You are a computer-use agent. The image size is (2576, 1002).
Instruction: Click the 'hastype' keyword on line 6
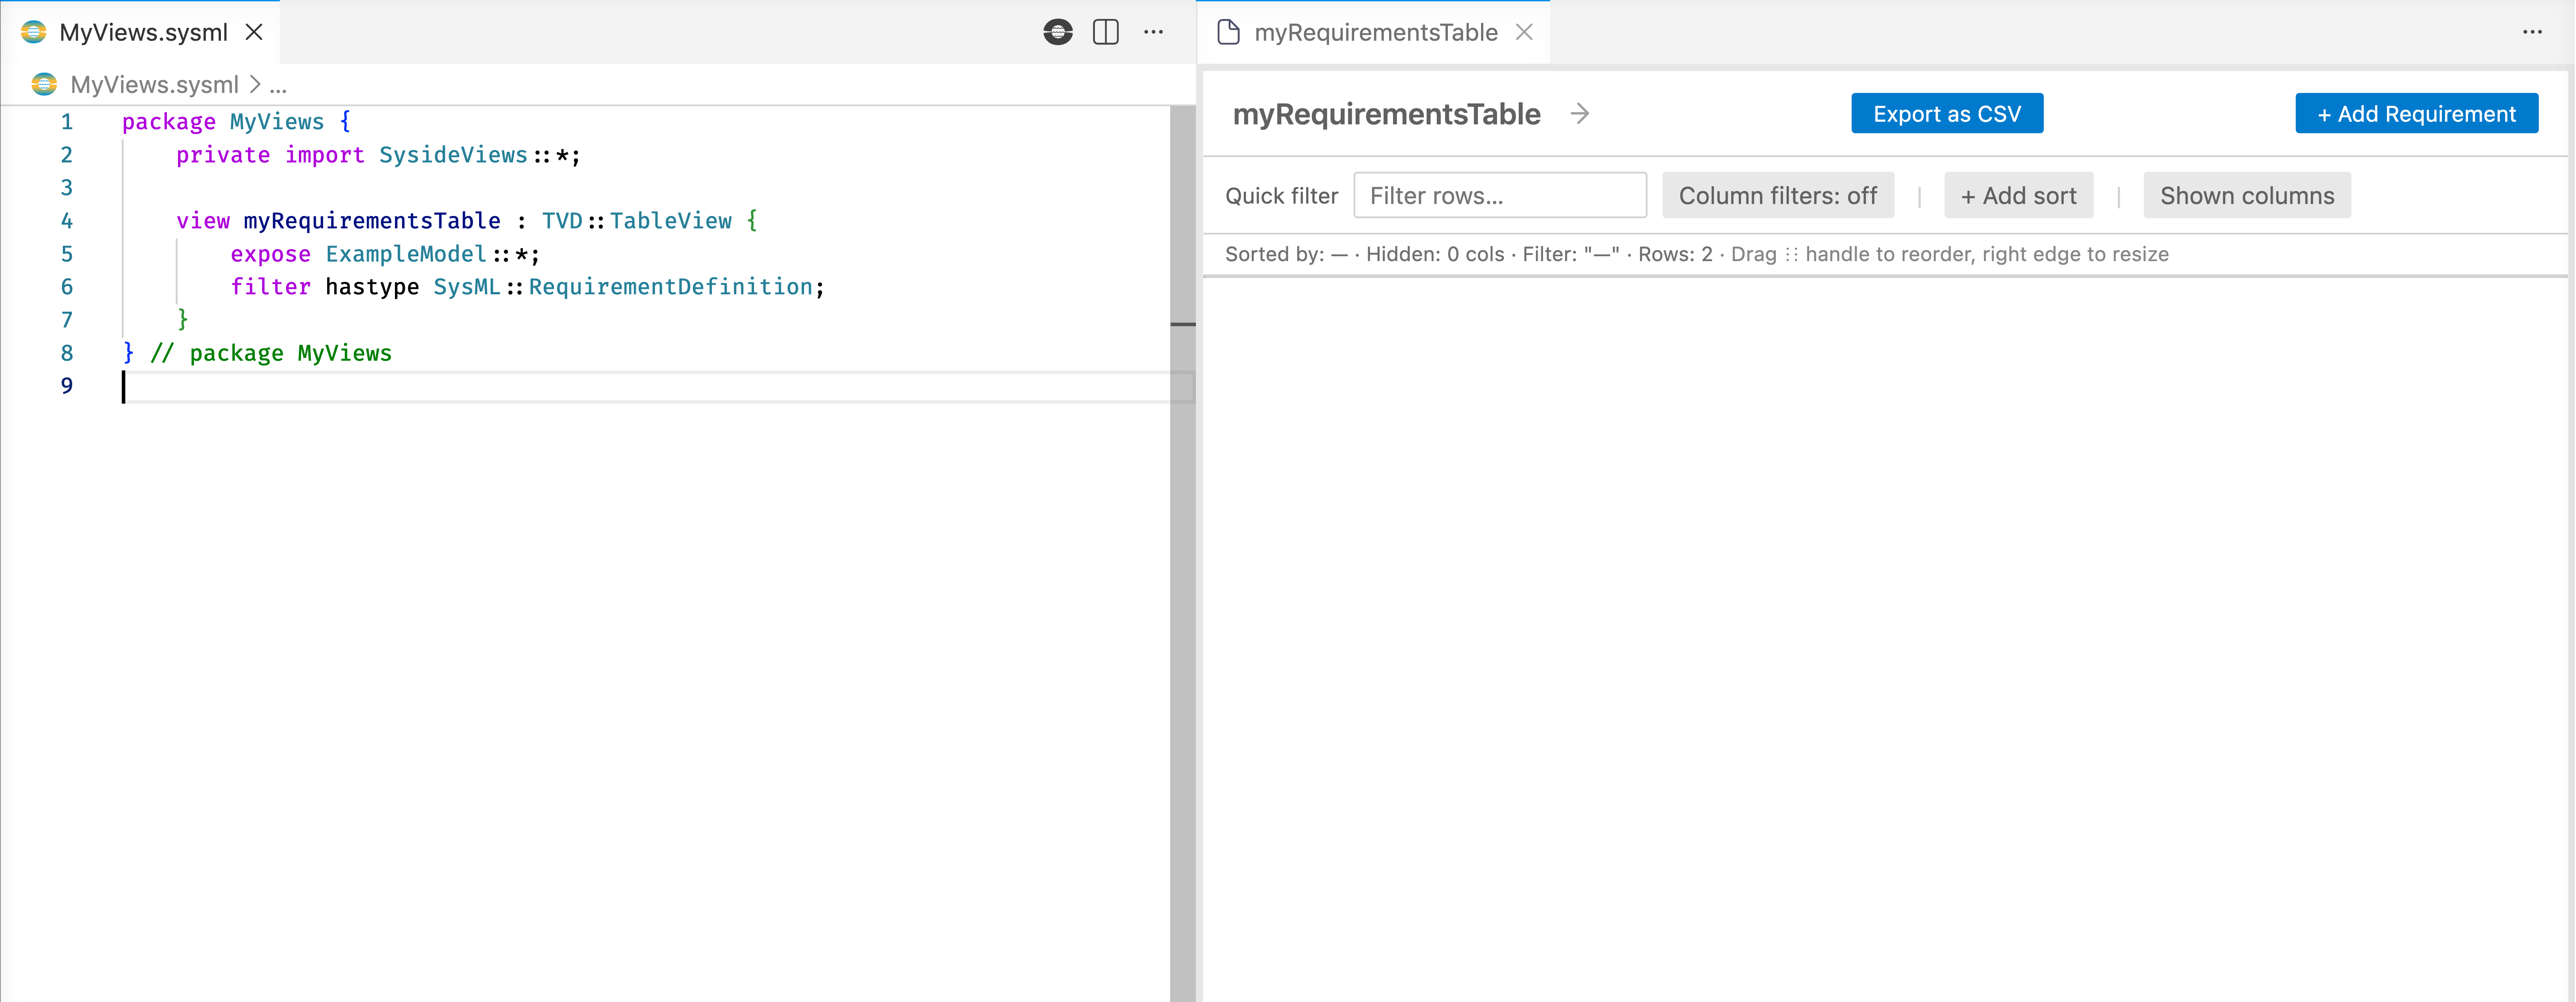pos(372,287)
